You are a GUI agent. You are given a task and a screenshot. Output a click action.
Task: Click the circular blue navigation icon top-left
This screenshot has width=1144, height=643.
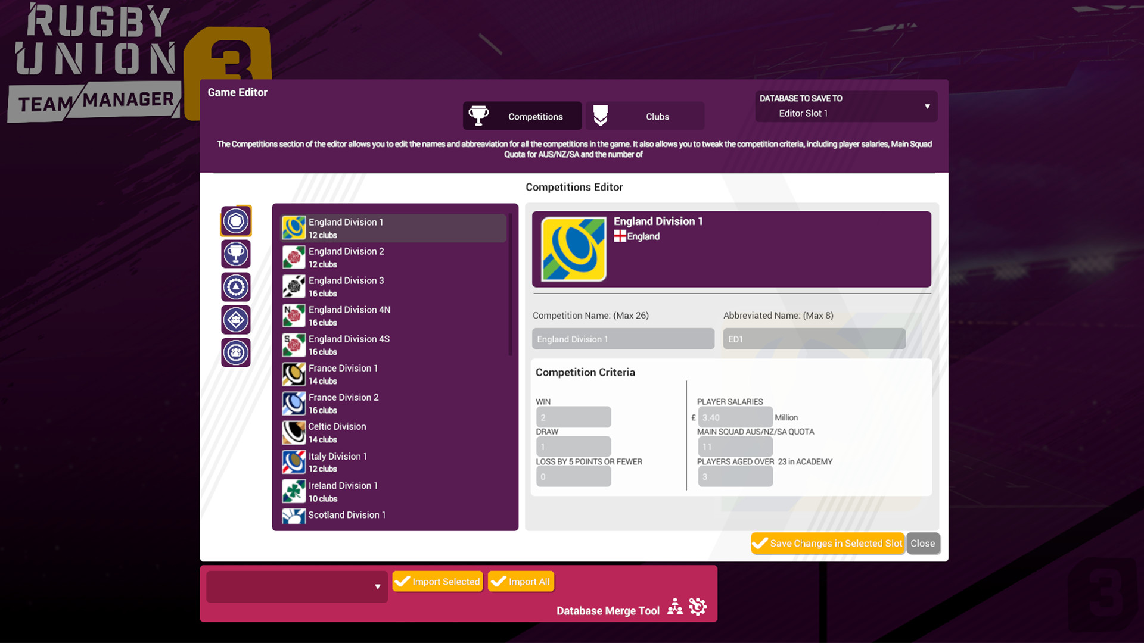236,221
